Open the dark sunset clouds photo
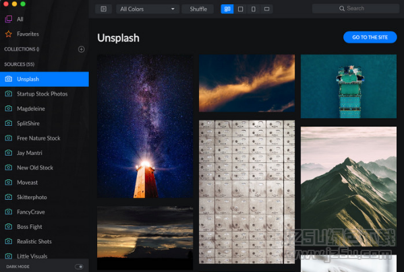This screenshot has width=404, height=272. [145, 238]
